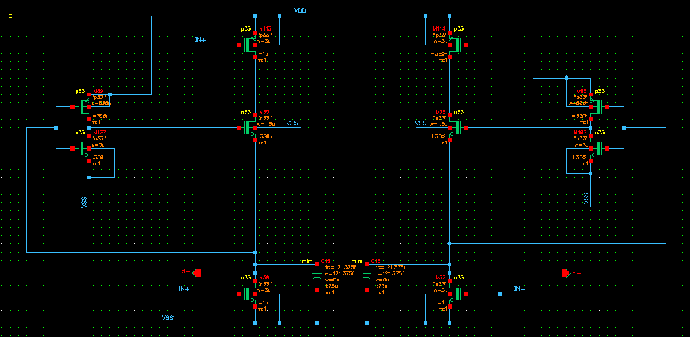The height and width of the screenshot is (337, 690).
Task: Click the w=1.5u parameter of M35
Action: (266, 124)
